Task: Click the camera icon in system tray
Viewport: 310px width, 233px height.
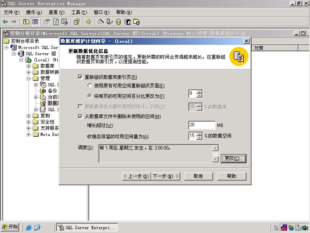Action: (305, 228)
